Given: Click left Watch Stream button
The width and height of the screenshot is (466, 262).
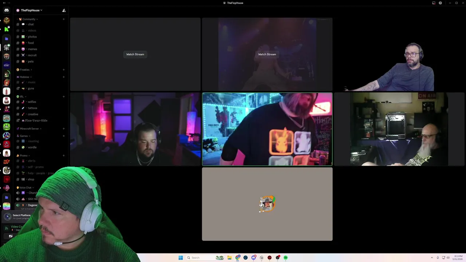Looking at the screenshot, I should coord(135,54).
